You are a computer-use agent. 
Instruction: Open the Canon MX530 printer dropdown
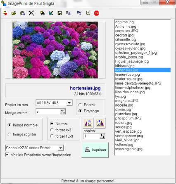pos(60,148)
